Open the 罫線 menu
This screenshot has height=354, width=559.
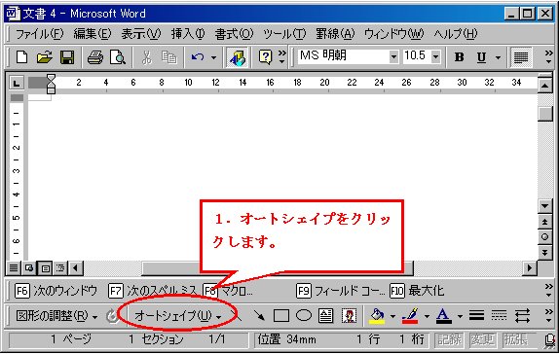click(335, 34)
